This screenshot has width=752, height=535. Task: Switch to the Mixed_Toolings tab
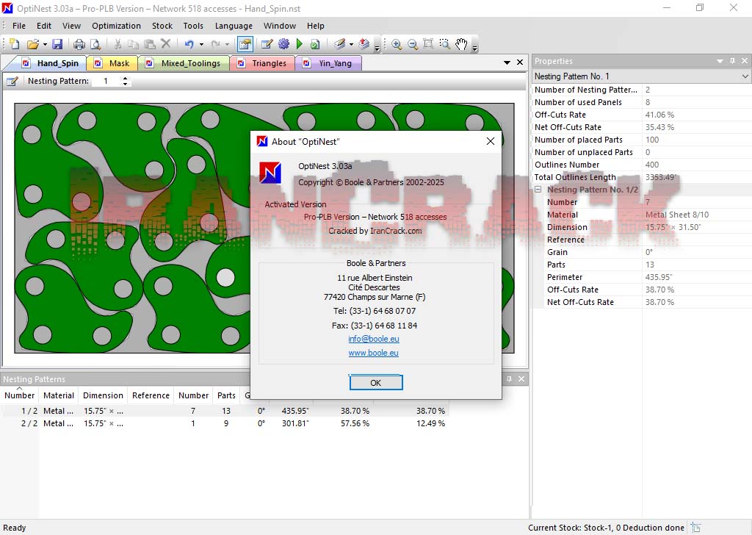(x=190, y=63)
